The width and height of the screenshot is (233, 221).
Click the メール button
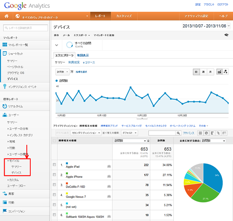[66, 35]
